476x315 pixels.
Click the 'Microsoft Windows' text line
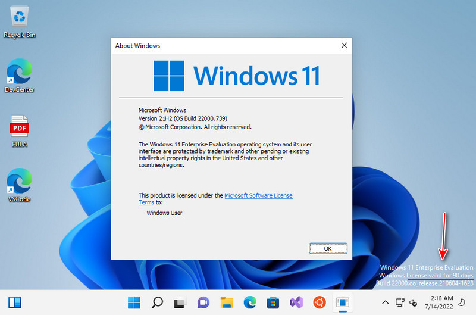point(162,110)
